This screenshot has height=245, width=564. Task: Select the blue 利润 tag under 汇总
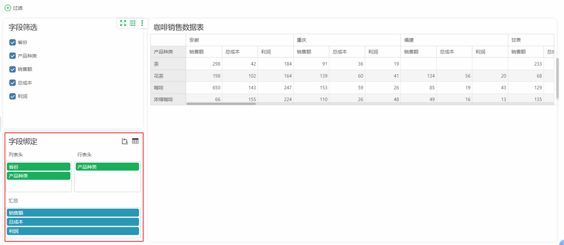[x=73, y=231]
